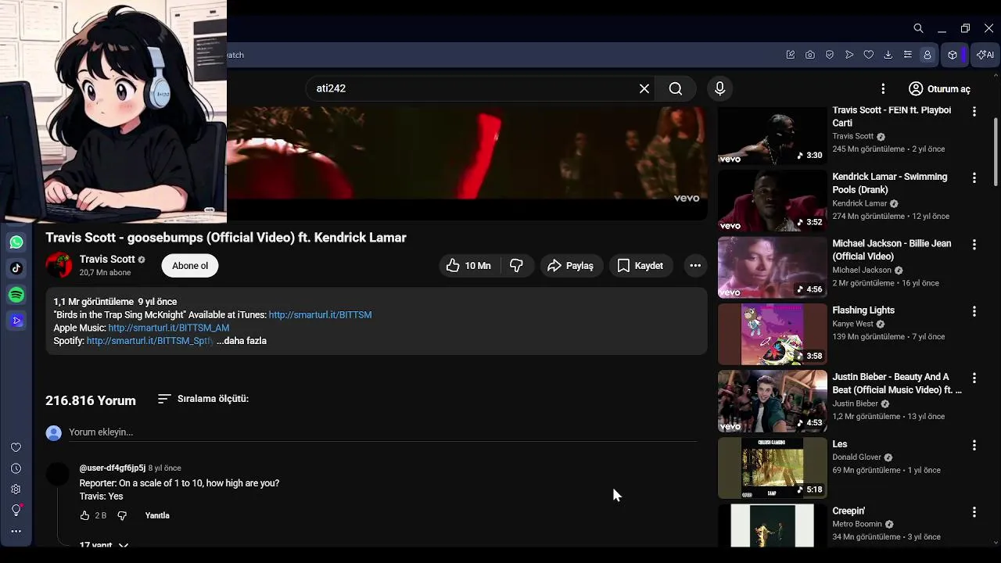This screenshot has width=1001, height=563.
Task: Open menu for Swimming Pools video
Action: (x=974, y=178)
